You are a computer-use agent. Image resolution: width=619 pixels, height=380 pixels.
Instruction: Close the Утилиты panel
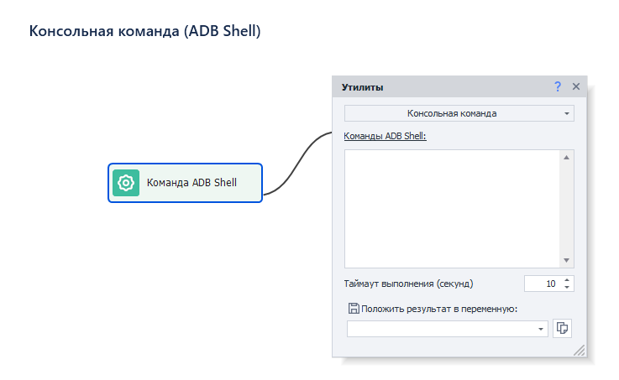coord(576,86)
